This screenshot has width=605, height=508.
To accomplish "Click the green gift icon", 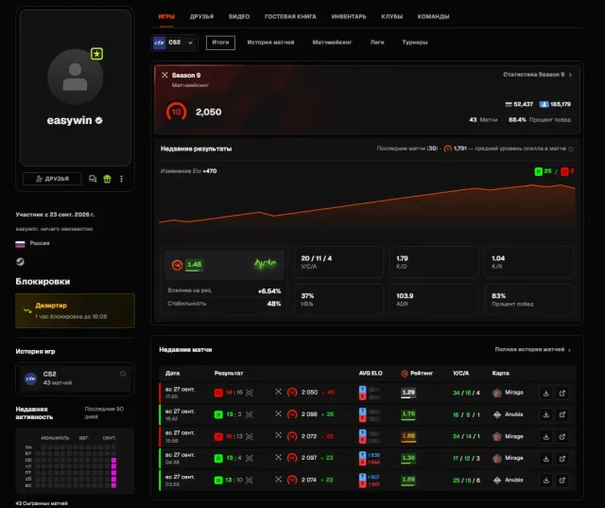I will [107, 179].
